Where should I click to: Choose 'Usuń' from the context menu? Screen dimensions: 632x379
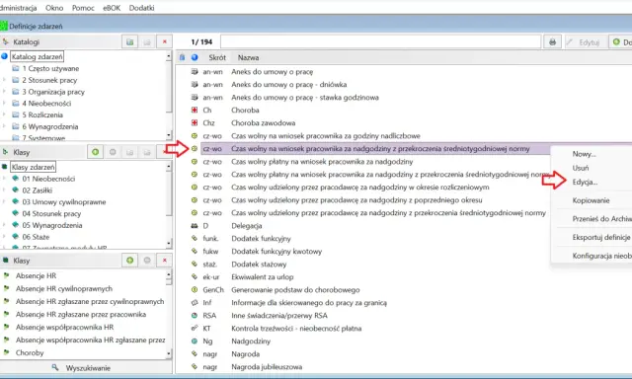tap(581, 168)
